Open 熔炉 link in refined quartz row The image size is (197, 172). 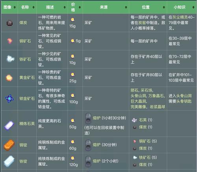pyautogui.click(x=97, y=118)
